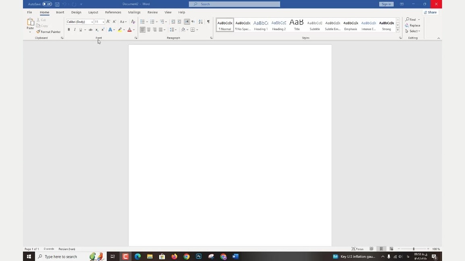Switch to the Design tab

point(76,12)
